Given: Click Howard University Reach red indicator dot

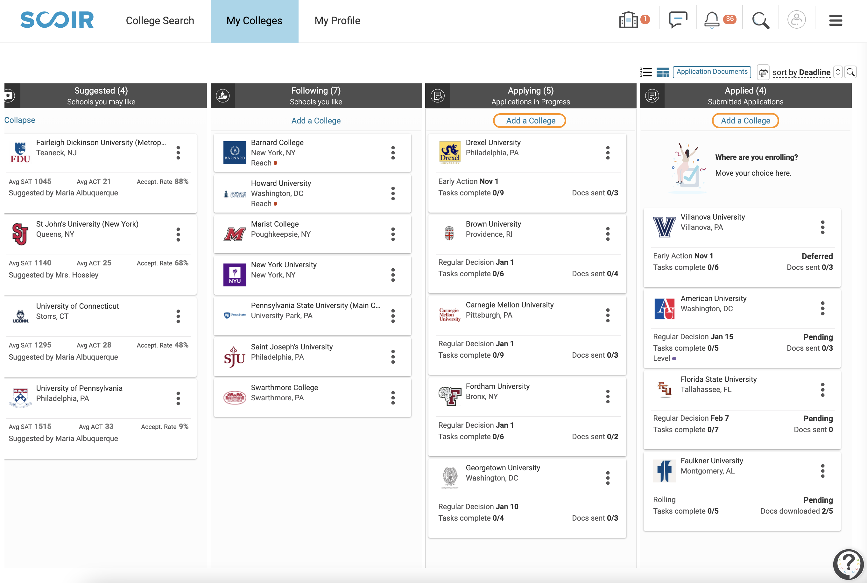Looking at the screenshot, I should point(276,204).
